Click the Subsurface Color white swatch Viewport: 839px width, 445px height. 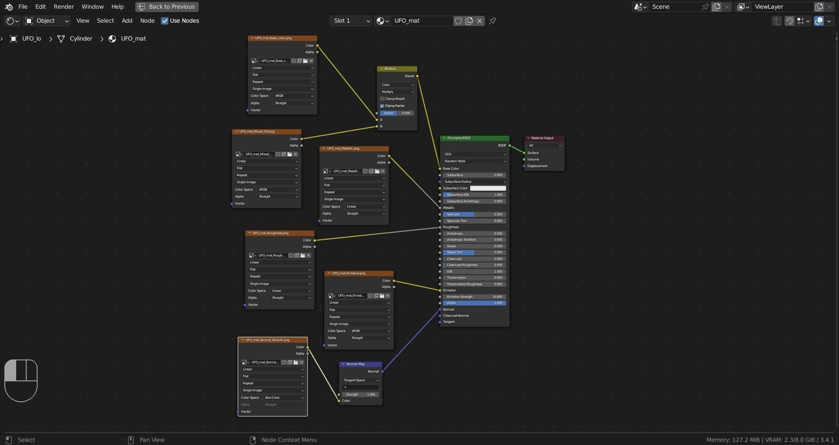[488, 188]
